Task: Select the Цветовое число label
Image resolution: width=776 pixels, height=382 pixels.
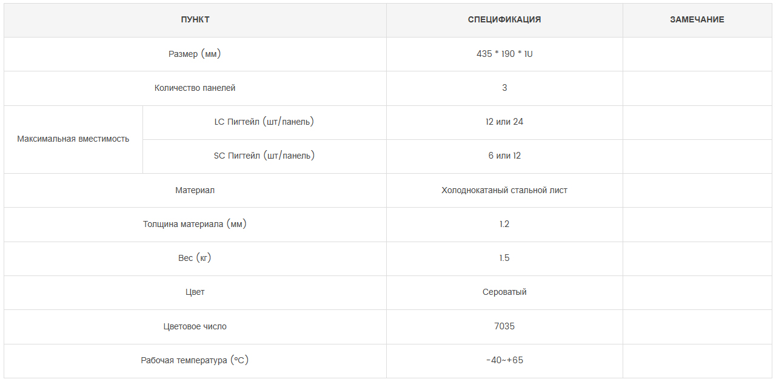Action: pyautogui.click(x=195, y=326)
